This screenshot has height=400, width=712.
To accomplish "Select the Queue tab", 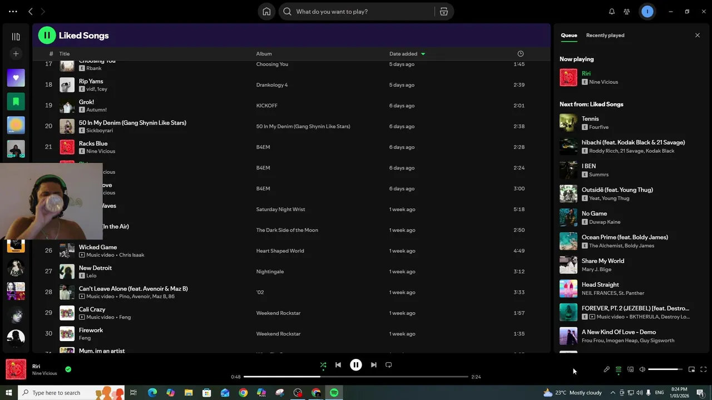I will 568,36.
